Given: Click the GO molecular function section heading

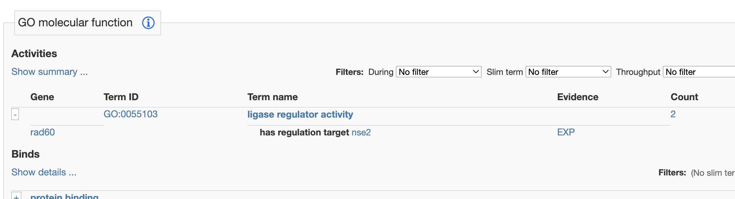Looking at the screenshot, I should pyautogui.click(x=75, y=23).
